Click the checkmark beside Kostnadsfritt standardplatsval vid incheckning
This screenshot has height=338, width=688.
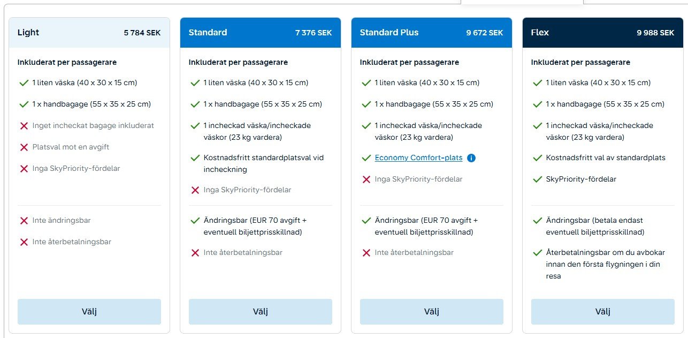coord(195,157)
